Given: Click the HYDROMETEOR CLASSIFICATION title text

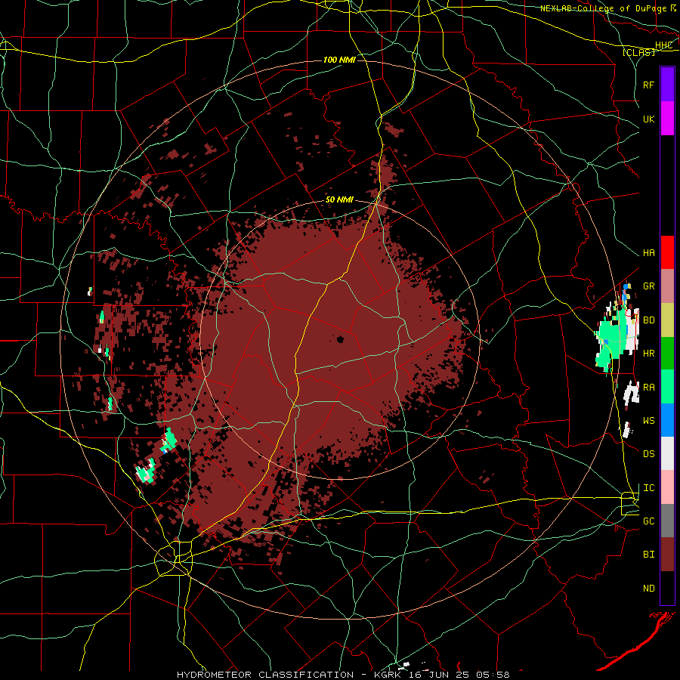Looking at the screenshot, I should click(265, 675).
